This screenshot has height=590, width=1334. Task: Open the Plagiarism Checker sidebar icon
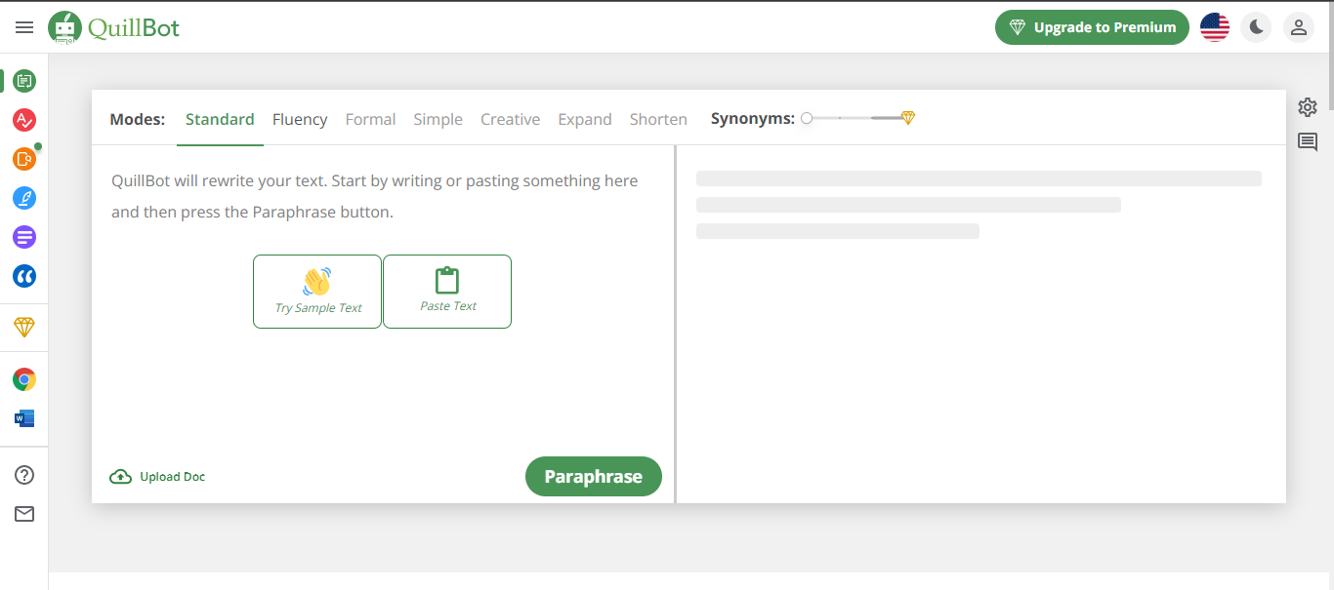coord(24,159)
